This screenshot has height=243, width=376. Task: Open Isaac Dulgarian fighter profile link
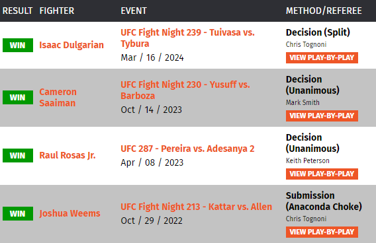(x=71, y=45)
